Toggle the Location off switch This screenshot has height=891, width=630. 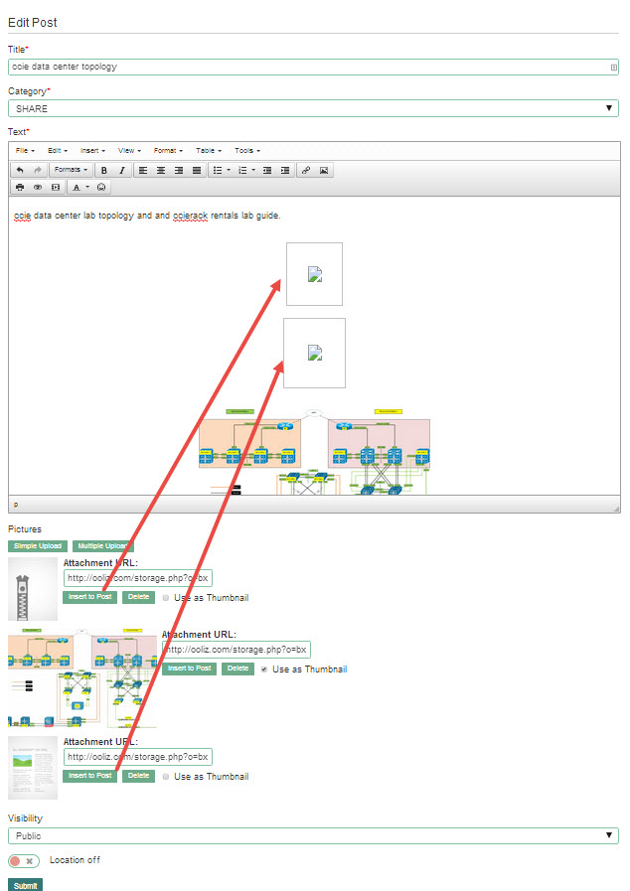[24, 861]
